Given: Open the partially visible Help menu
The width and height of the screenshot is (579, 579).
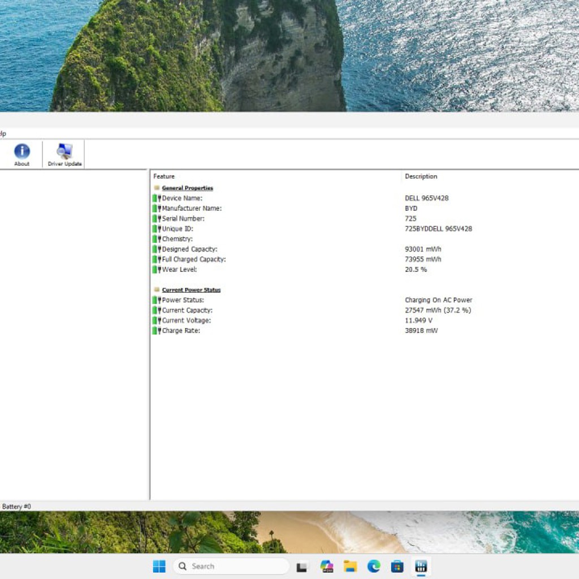Looking at the screenshot, I should [3, 133].
